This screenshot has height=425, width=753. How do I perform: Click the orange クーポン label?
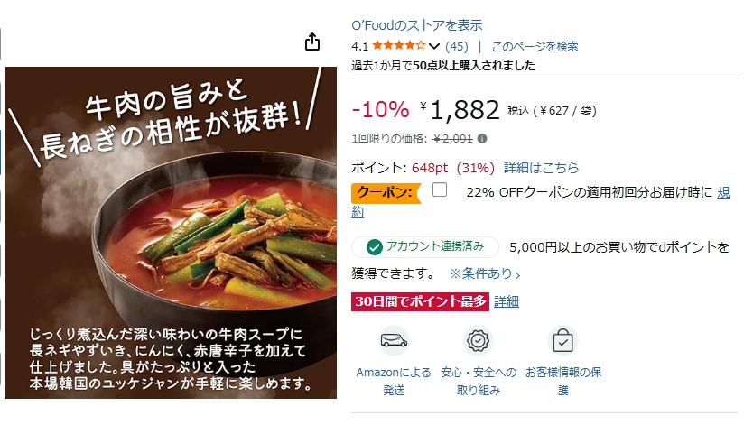(386, 193)
